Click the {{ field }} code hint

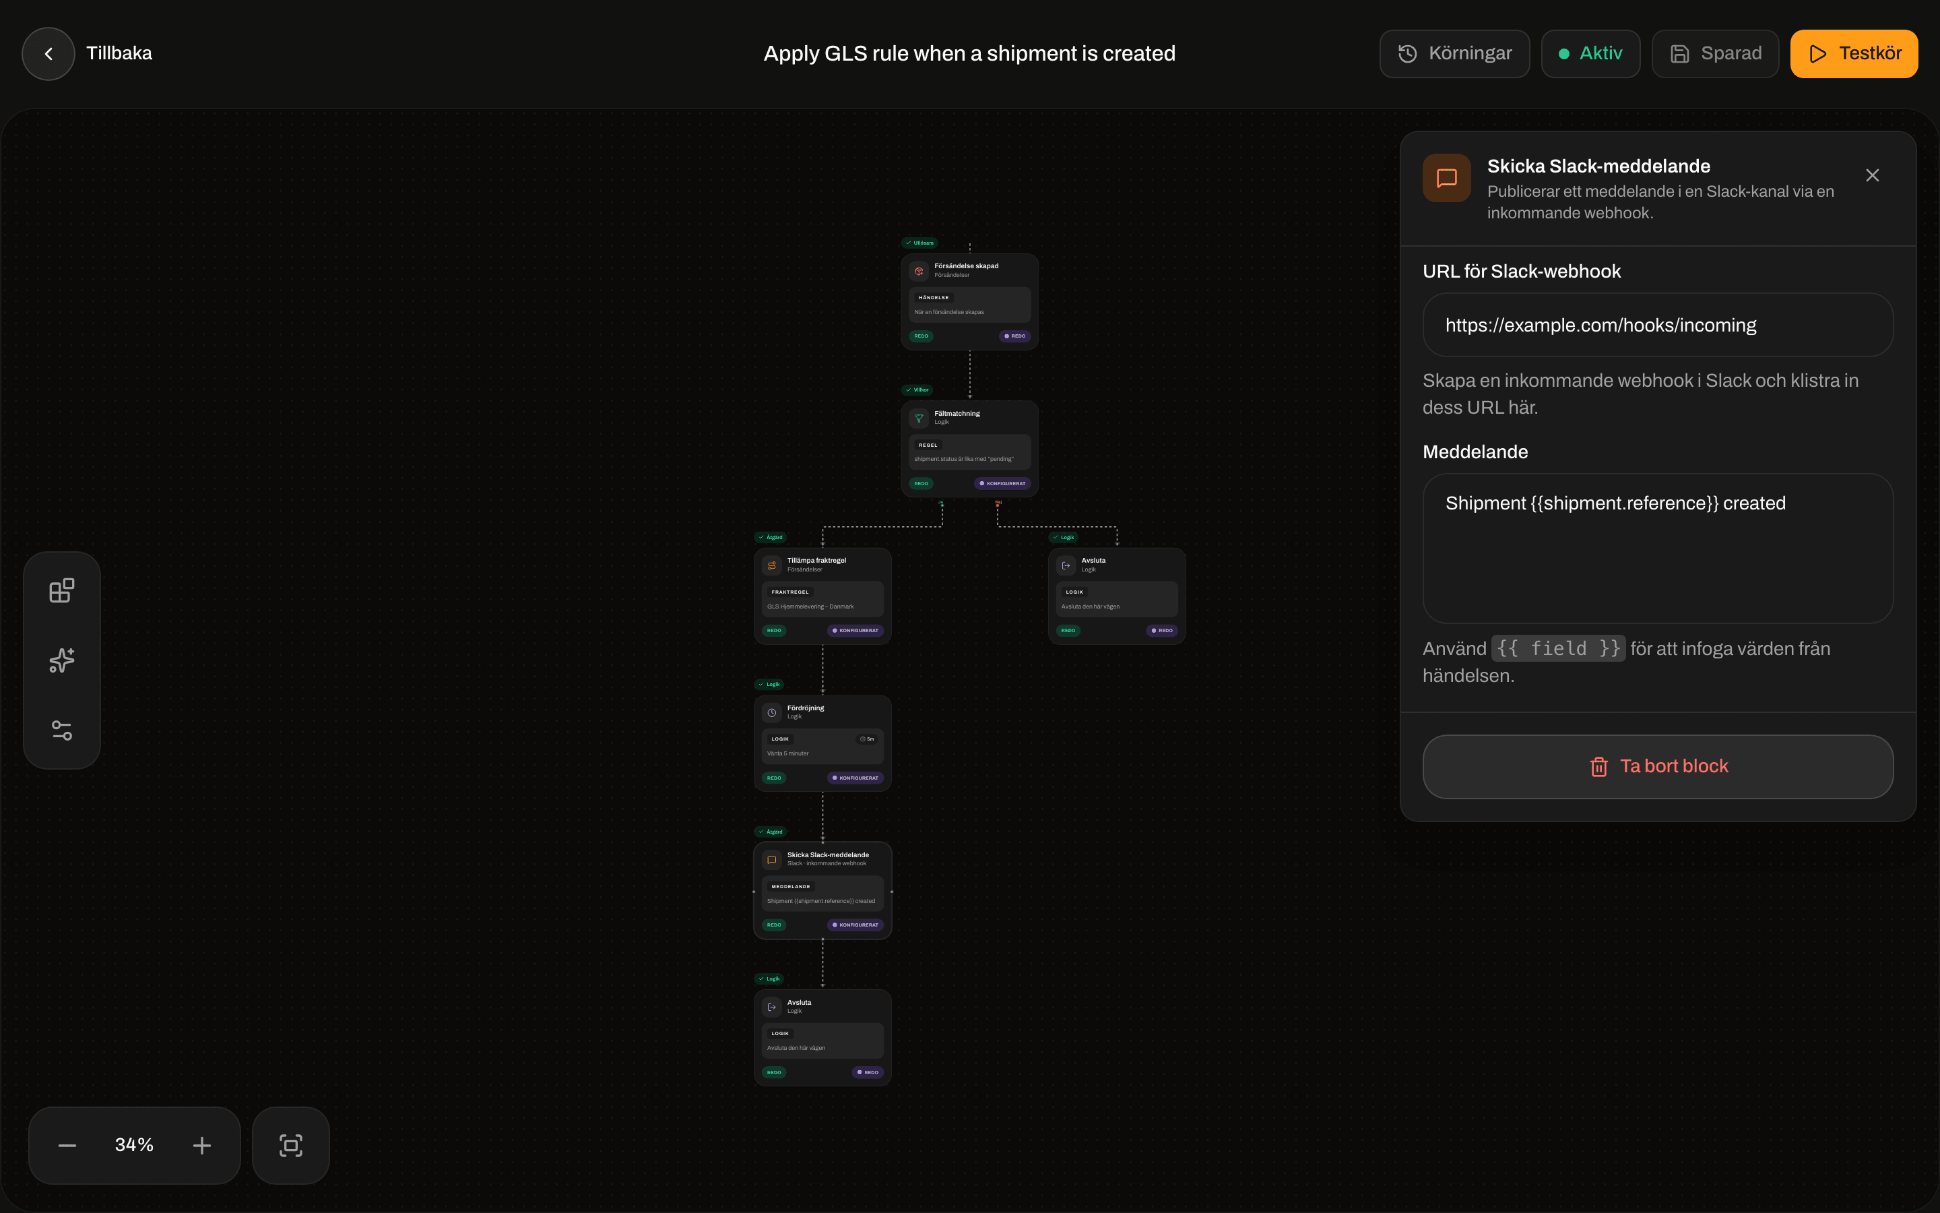(x=1557, y=648)
